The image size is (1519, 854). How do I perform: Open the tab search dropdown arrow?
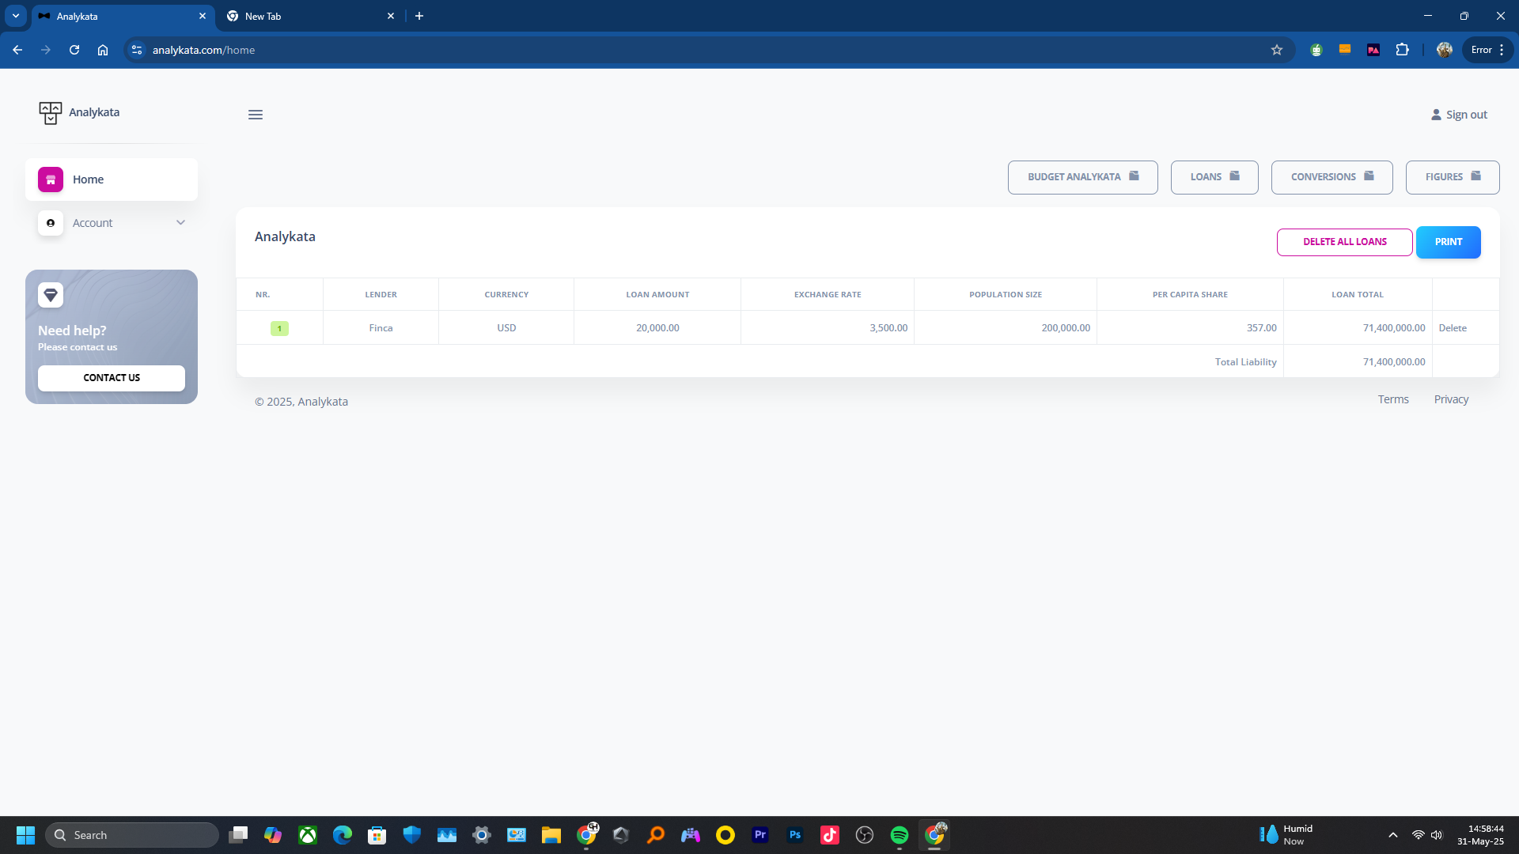click(15, 16)
